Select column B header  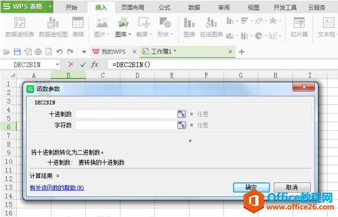tap(68, 75)
